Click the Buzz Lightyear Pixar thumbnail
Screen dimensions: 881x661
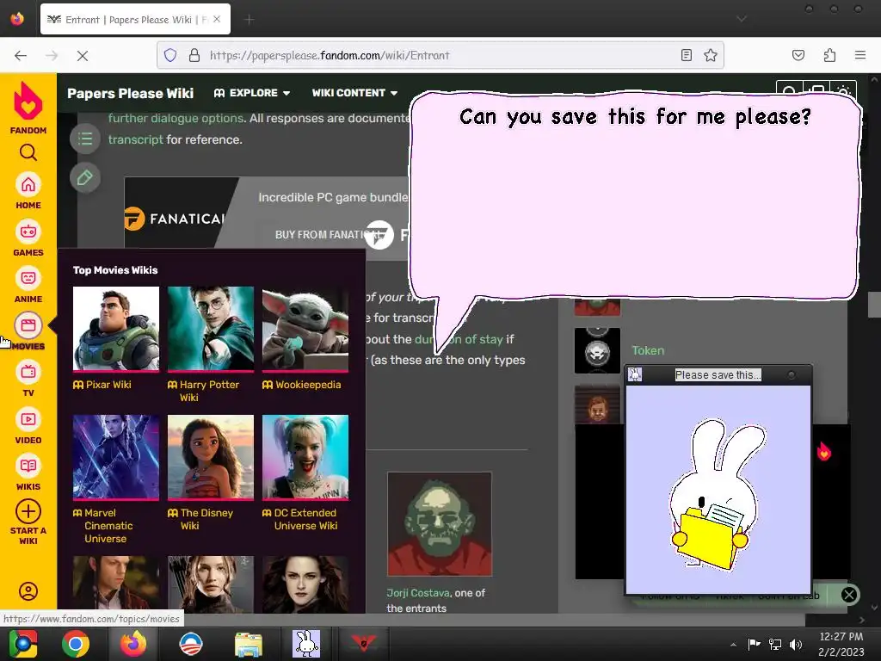116,329
